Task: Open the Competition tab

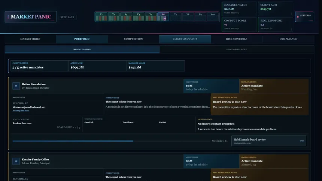Action: pos(134,39)
